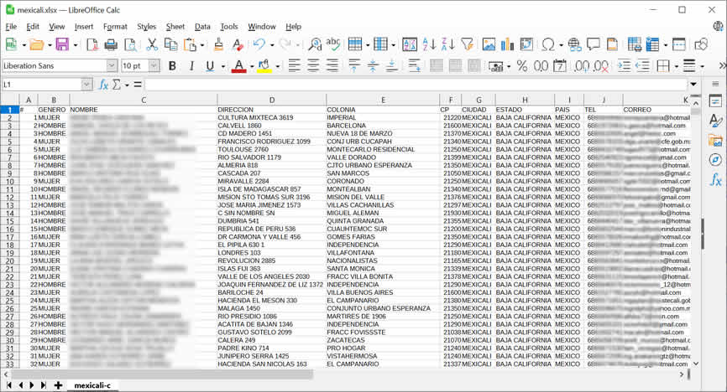Insert an image
Screen dimensions: 727x392
489,44
